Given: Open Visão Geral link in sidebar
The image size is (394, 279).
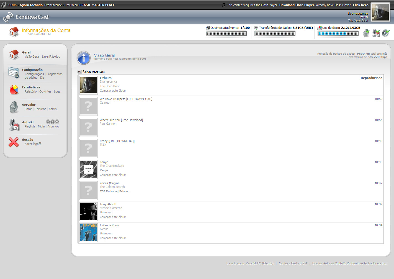Looking at the screenshot, I should coord(32,57).
